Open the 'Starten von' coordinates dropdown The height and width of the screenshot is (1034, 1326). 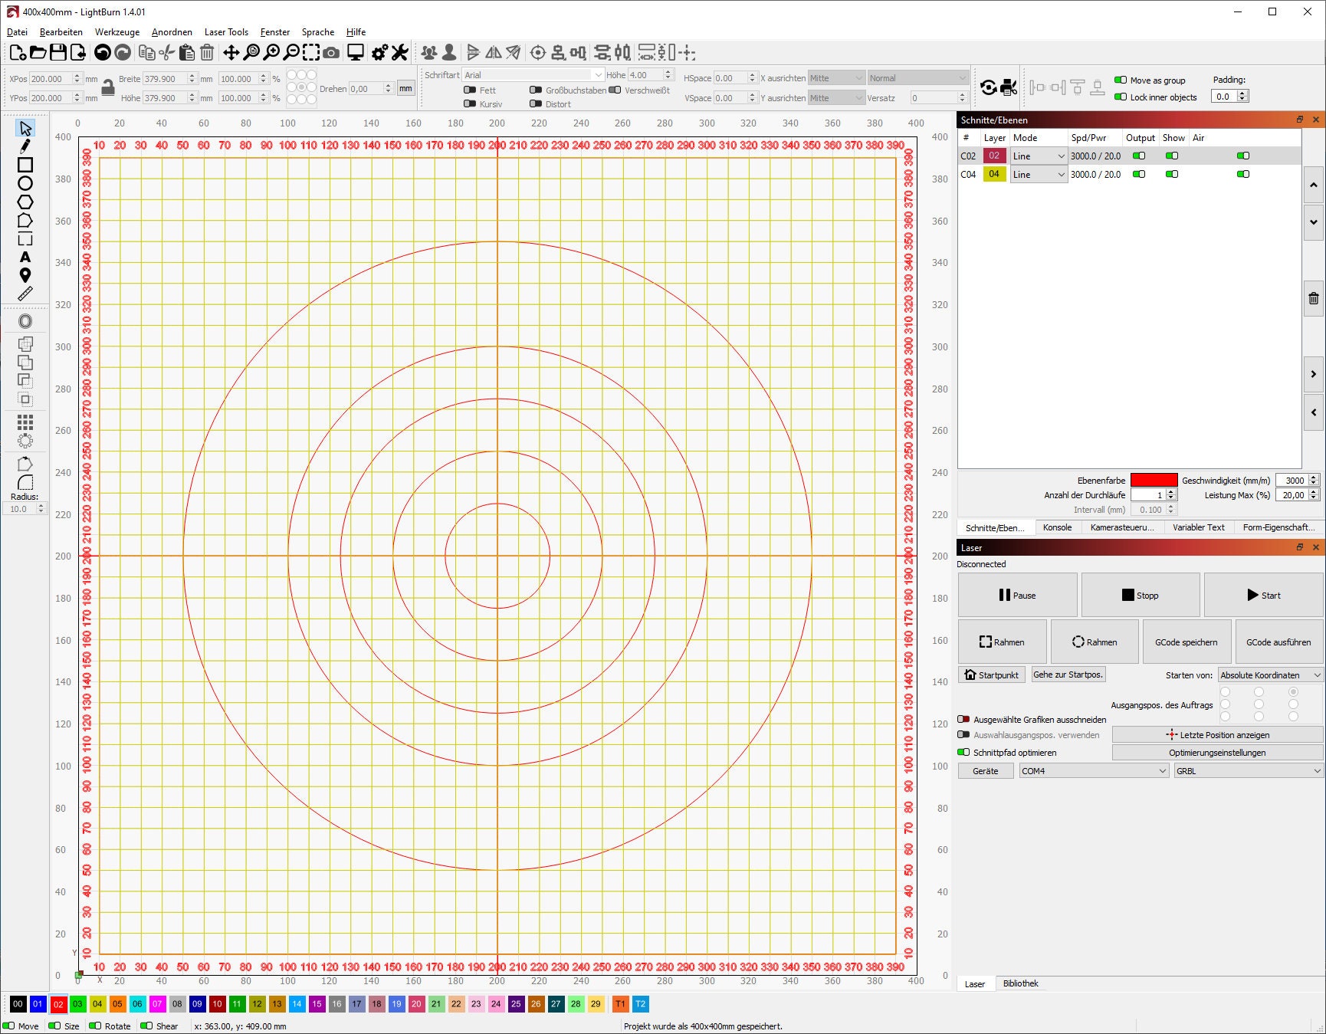click(1269, 675)
